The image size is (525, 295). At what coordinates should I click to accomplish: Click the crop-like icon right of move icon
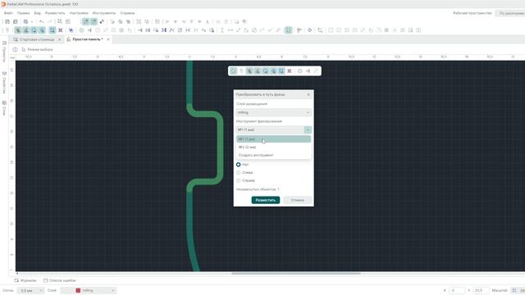click(x=320, y=30)
